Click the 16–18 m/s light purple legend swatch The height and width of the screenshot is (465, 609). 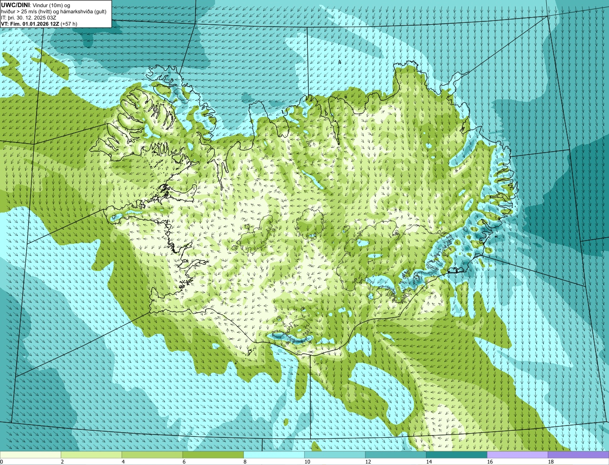click(518, 455)
